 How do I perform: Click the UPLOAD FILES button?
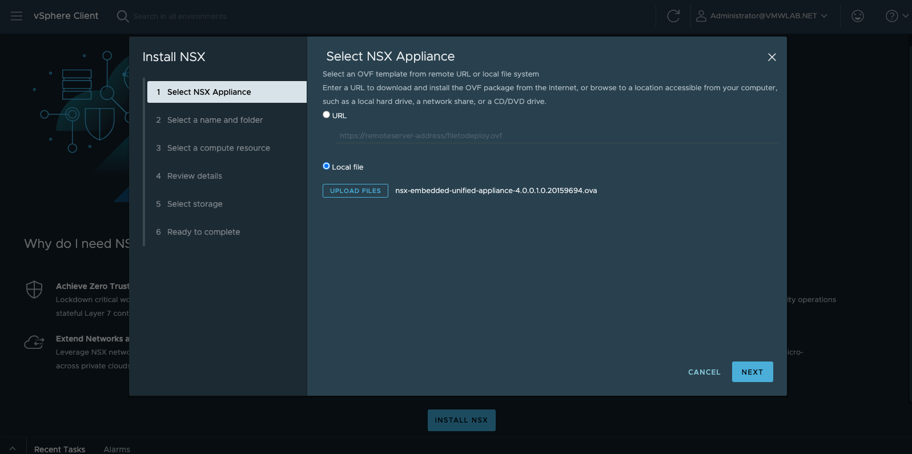(355, 191)
